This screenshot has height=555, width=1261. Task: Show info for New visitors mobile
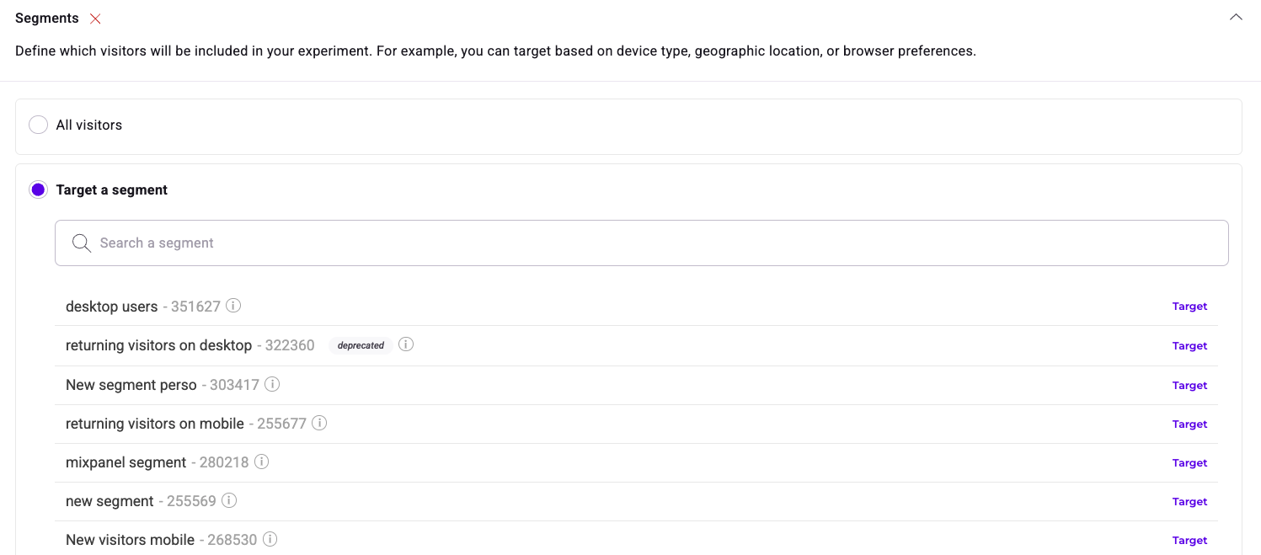point(270,539)
